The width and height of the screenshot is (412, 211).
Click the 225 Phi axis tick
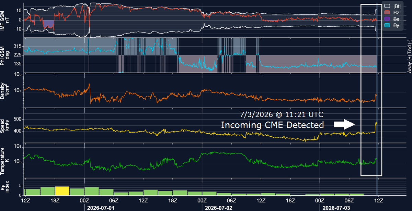pos(18,55)
